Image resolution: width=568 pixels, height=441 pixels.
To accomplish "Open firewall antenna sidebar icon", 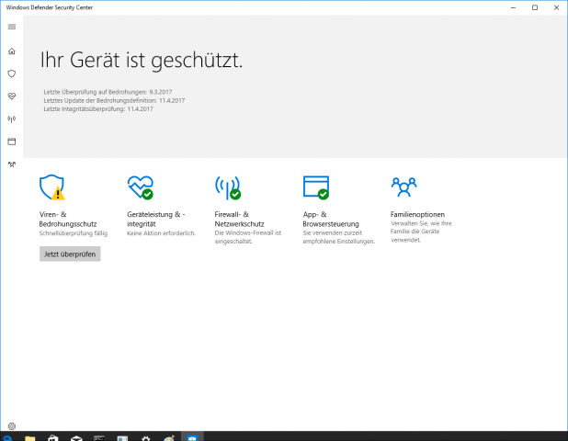I will click(12, 119).
